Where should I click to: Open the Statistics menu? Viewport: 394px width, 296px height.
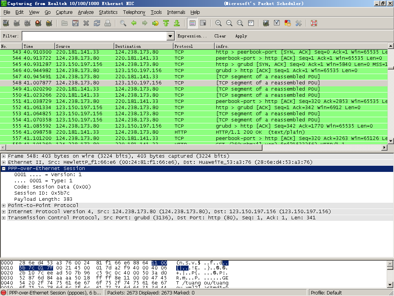click(x=108, y=12)
